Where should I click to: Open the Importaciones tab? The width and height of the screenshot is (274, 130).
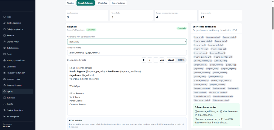click(118, 3)
